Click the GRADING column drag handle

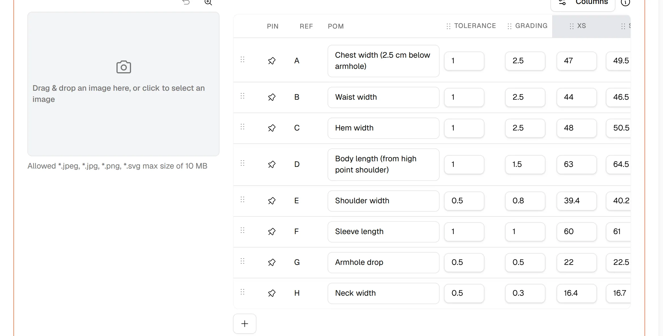pyautogui.click(x=509, y=26)
